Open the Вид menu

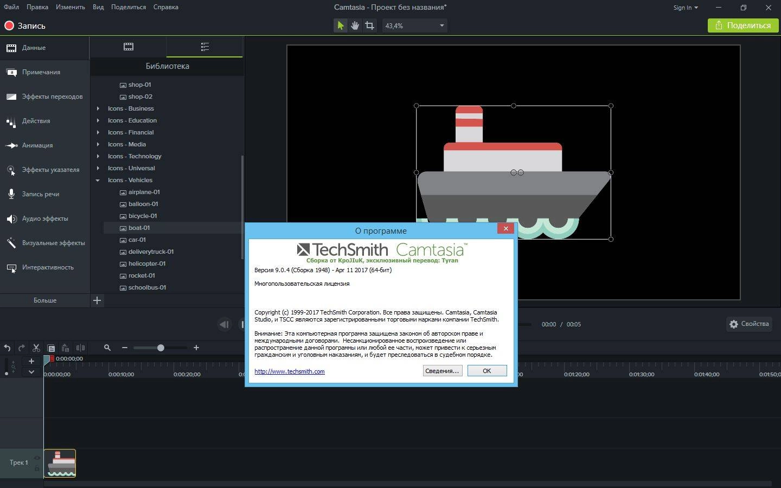(98, 7)
